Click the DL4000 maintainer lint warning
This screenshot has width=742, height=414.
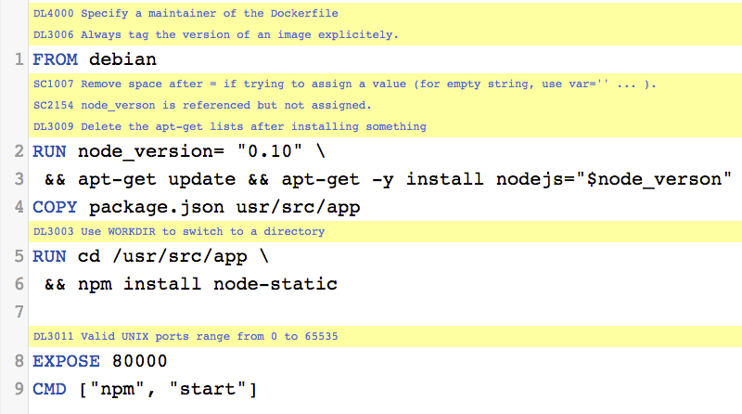coord(185,13)
